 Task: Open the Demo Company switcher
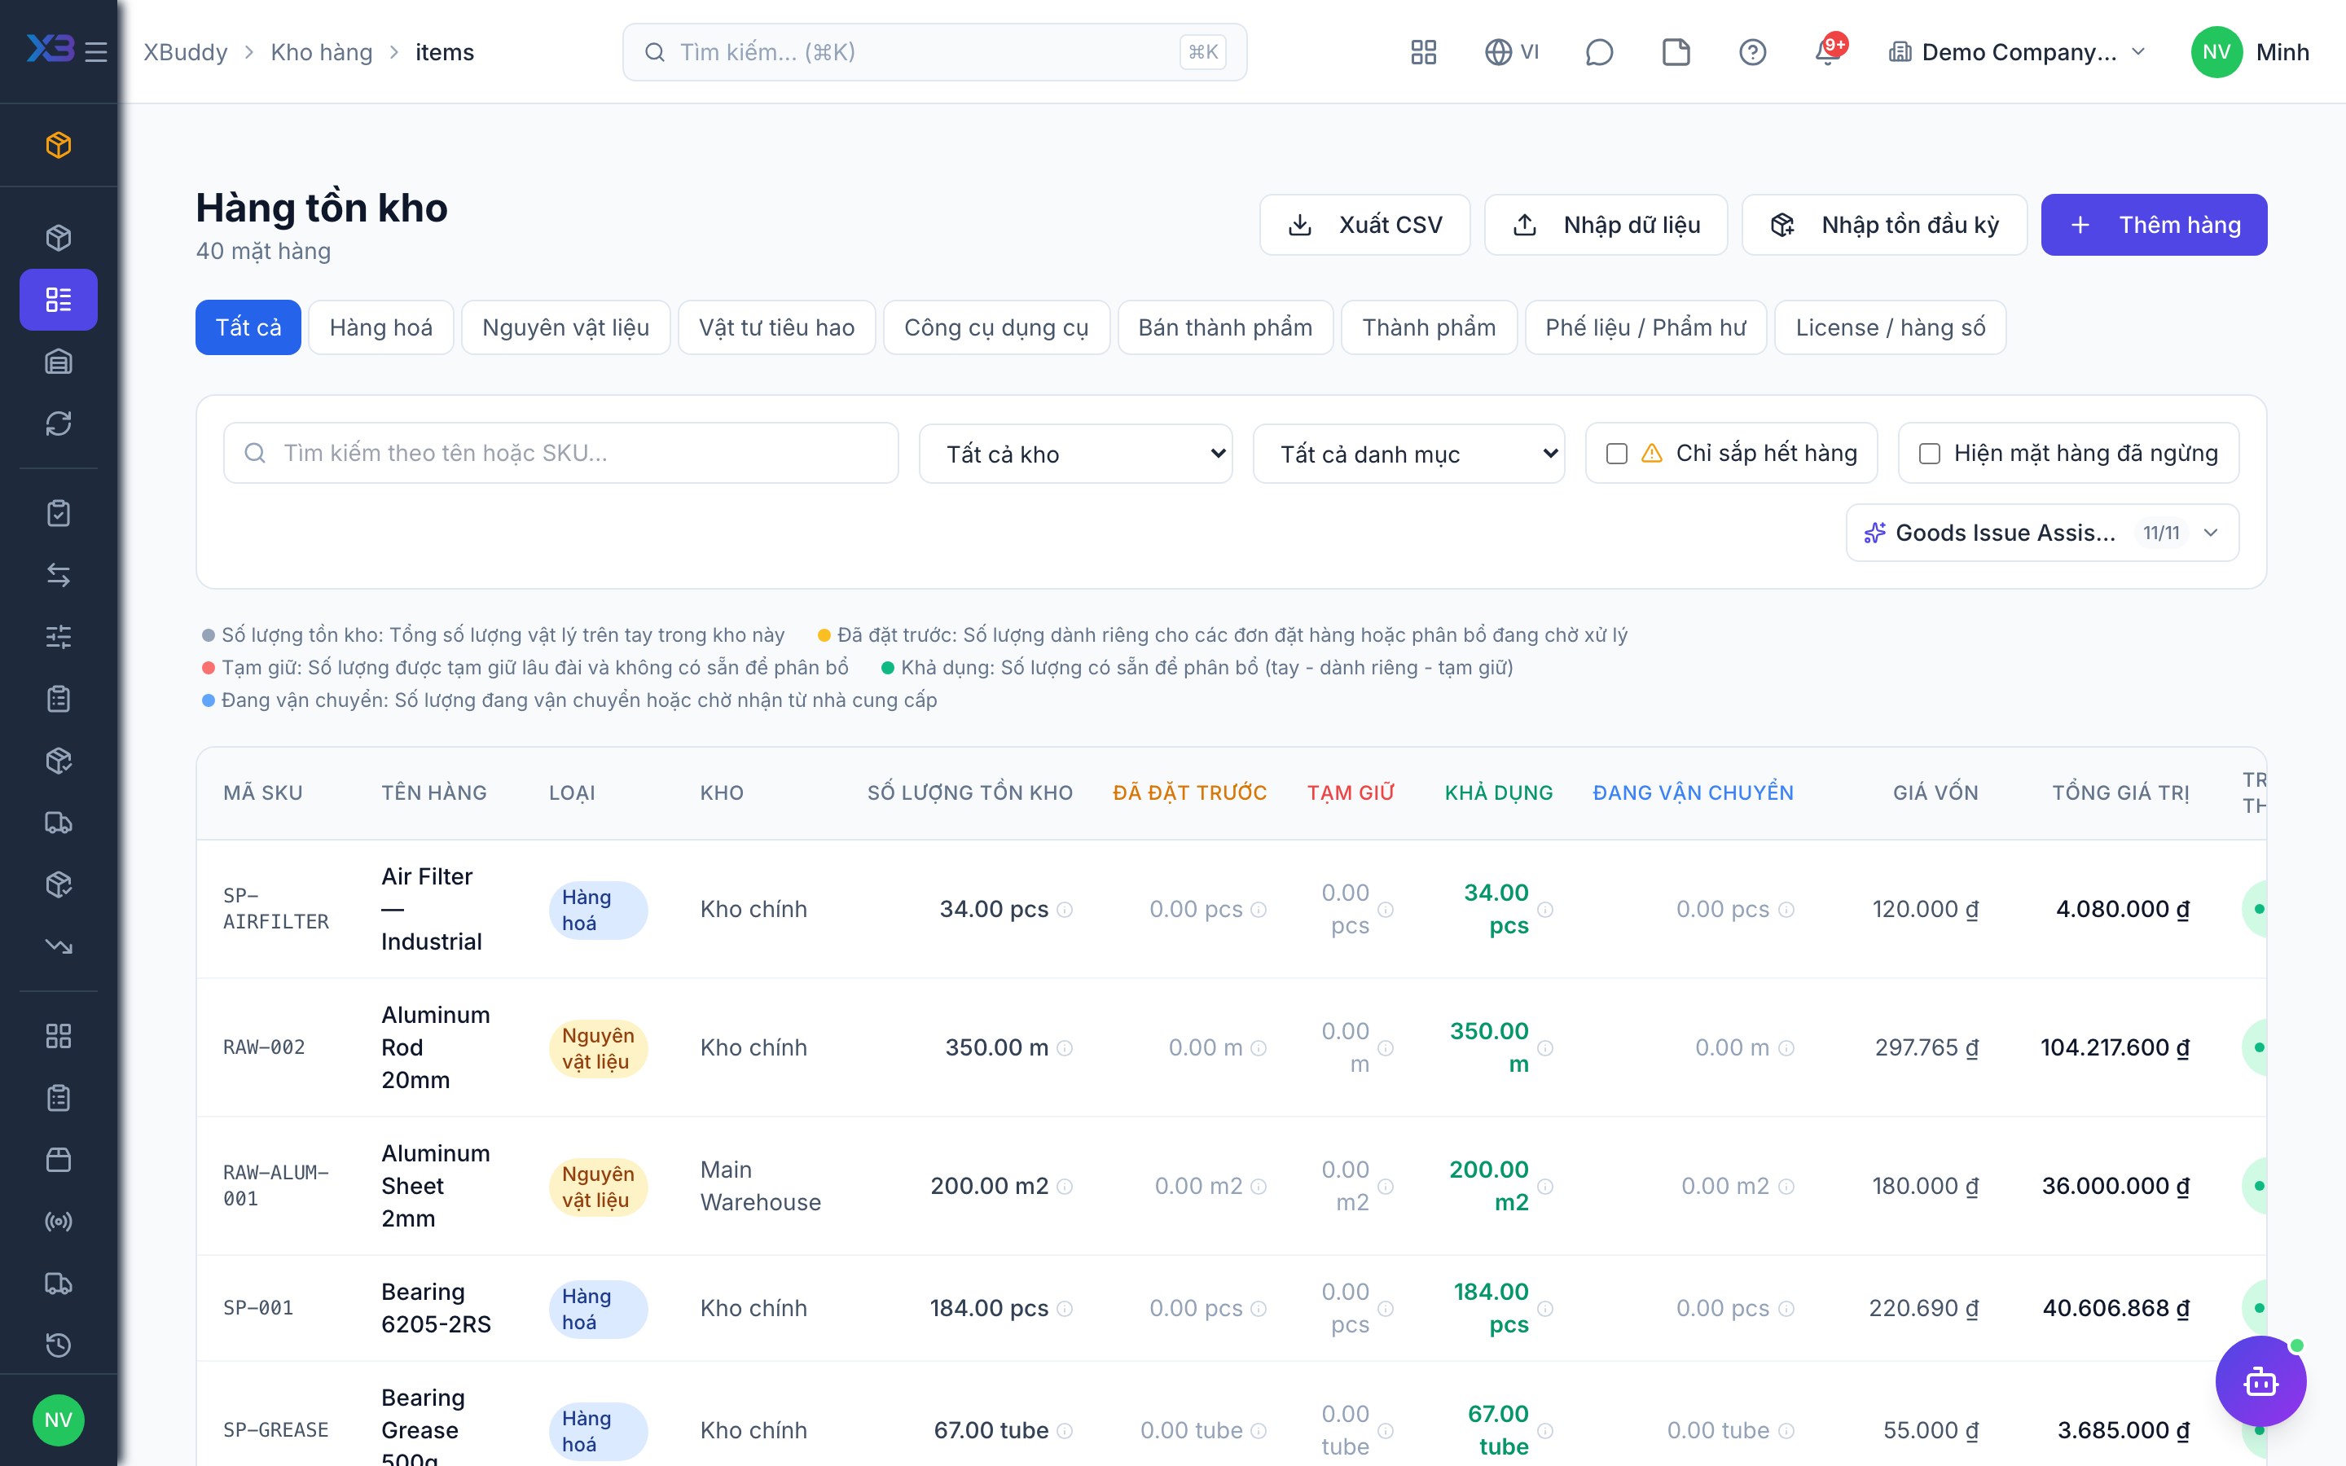click(2018, 52)
